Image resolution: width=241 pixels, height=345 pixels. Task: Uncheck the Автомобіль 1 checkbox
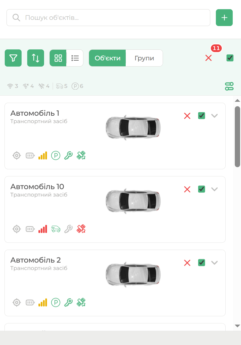coord(201,116)
